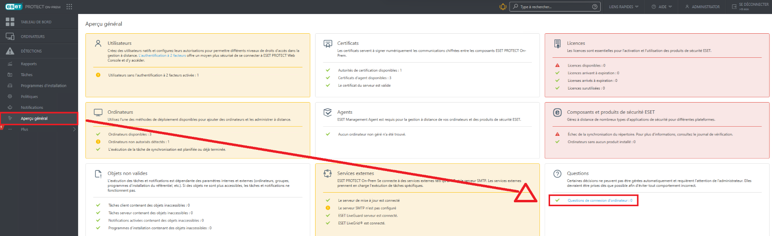Open Détections in sidebar
The width and height of the screenshot is (772, 236).
(x=31, y=51)
